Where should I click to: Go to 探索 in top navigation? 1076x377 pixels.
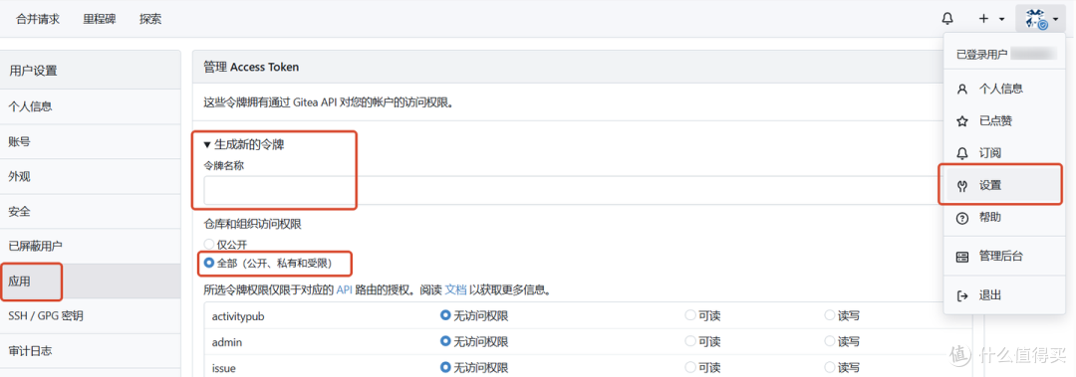click(150, 19)
